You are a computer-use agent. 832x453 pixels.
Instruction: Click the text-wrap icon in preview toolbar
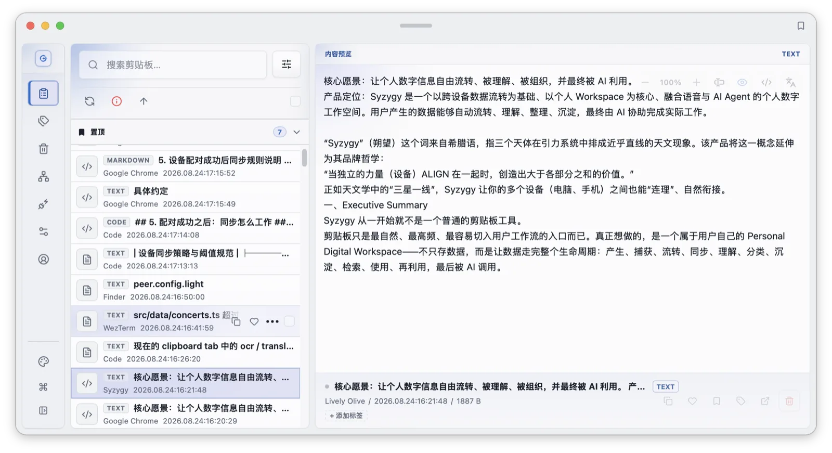click(x=719, y=82)
